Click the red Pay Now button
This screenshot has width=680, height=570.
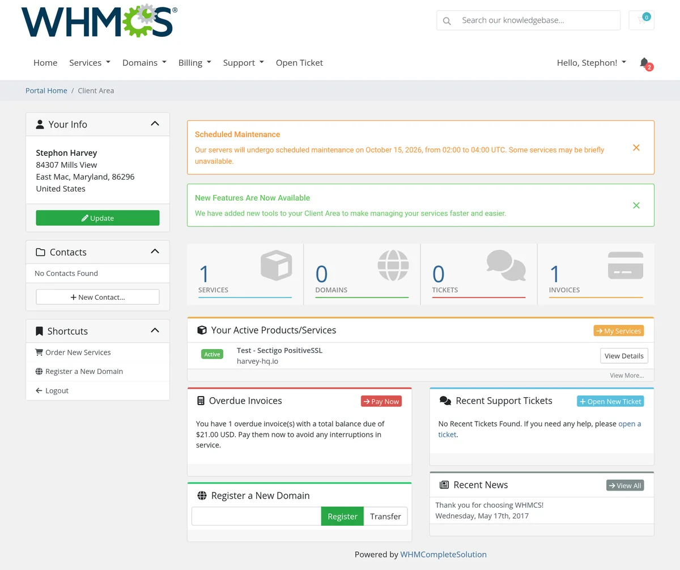pos(381,401)
